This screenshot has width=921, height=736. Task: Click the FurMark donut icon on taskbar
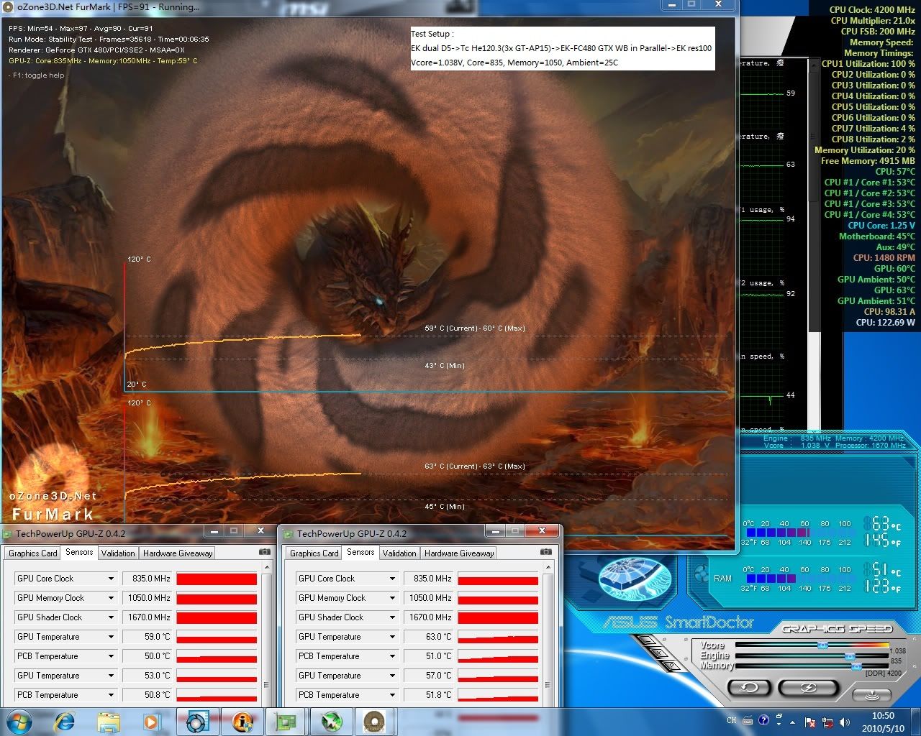374,721
